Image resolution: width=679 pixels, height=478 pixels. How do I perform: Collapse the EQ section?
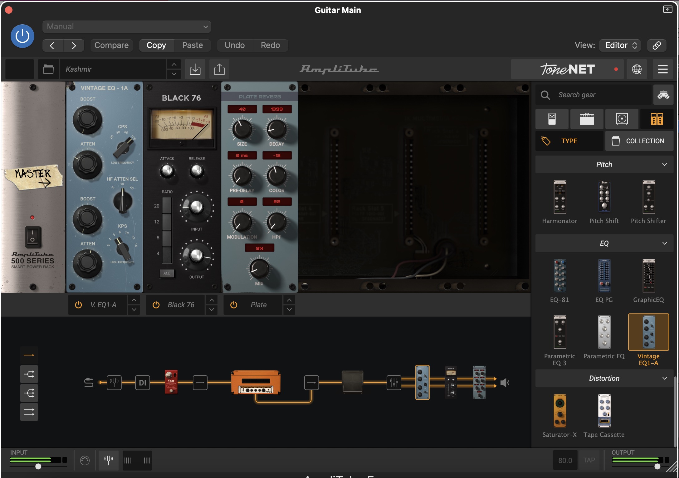coord(604,243)
